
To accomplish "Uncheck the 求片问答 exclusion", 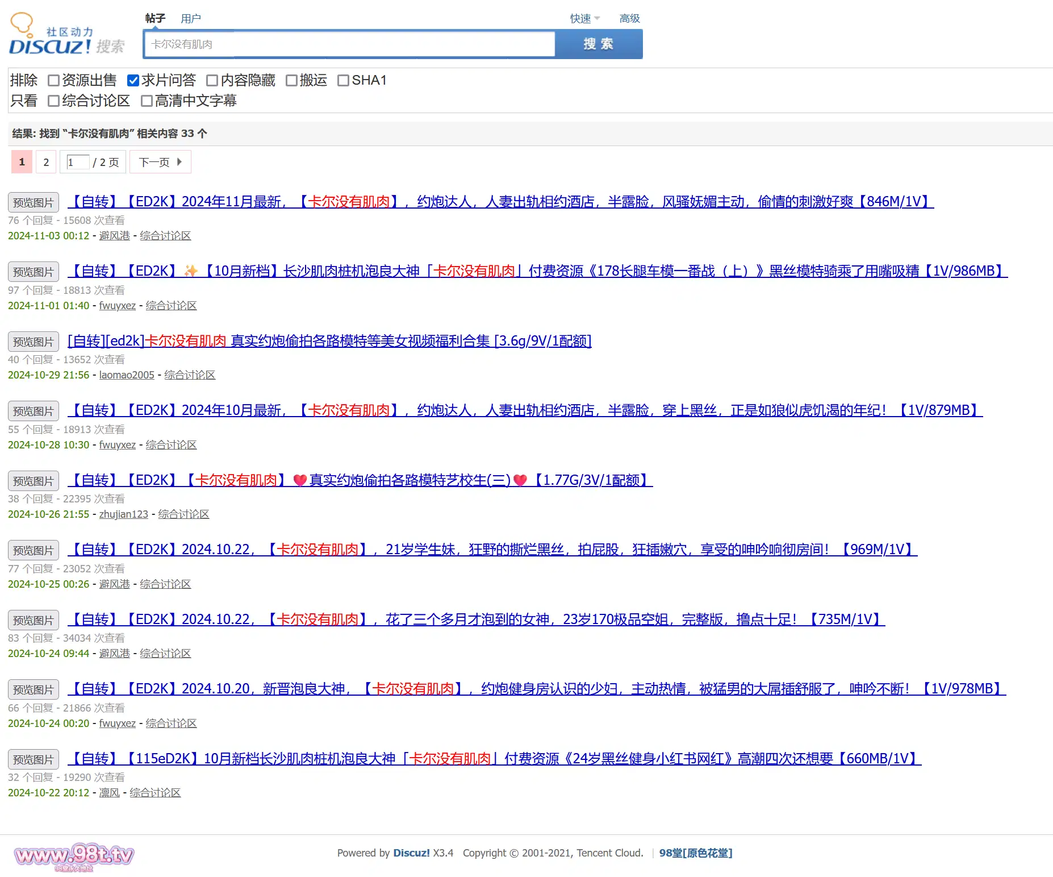I will (x=133, y=81).
